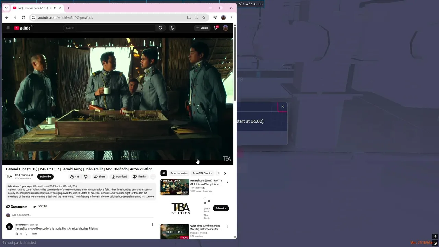Select the From TBA Studios chip

202,173
